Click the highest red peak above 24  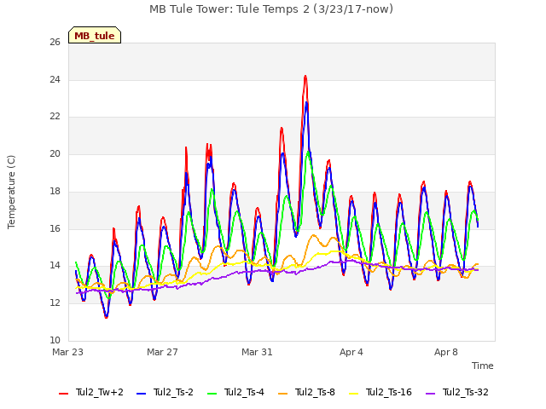coord(305,77)
